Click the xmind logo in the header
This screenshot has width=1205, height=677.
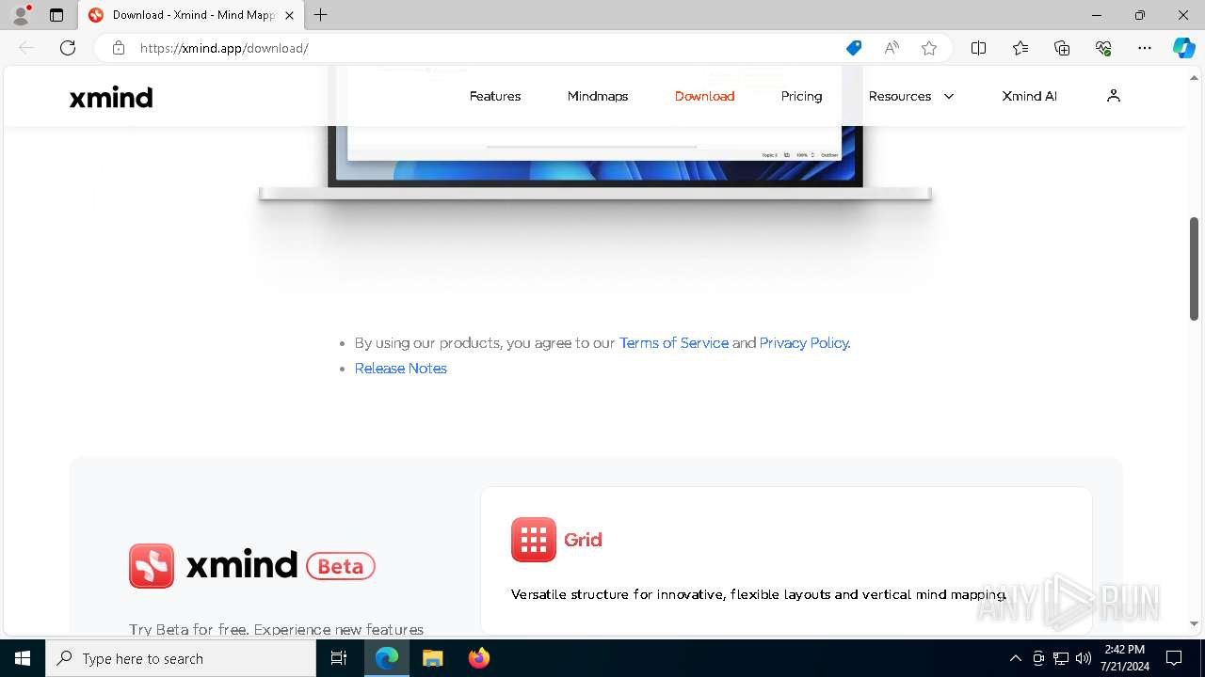pos(111,97)
